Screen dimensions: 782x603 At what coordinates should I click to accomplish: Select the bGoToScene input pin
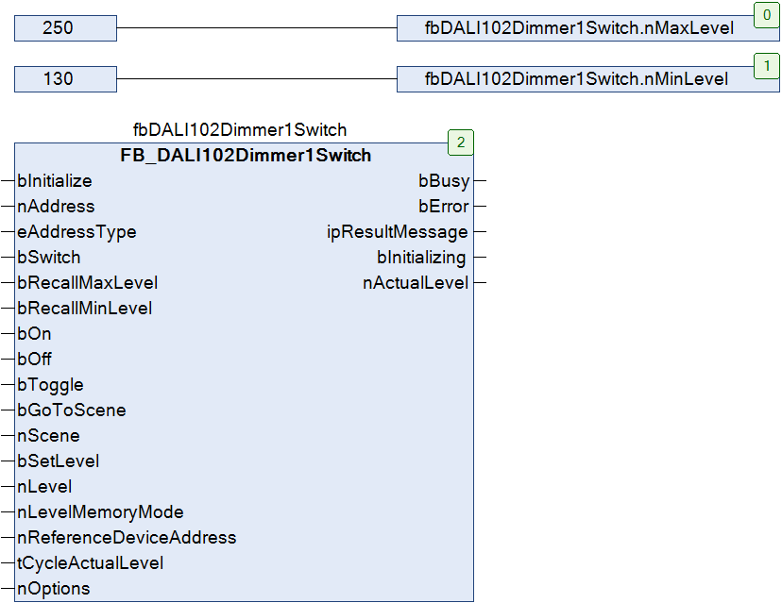pyautogui.click(x=72, y=410)
